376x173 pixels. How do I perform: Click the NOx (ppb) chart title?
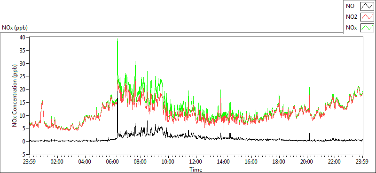(15, 28)
